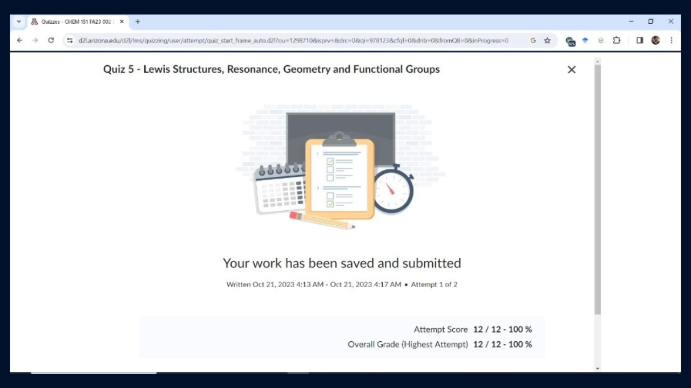Open the Chrome extensions puzzle icon

(617, 40)
